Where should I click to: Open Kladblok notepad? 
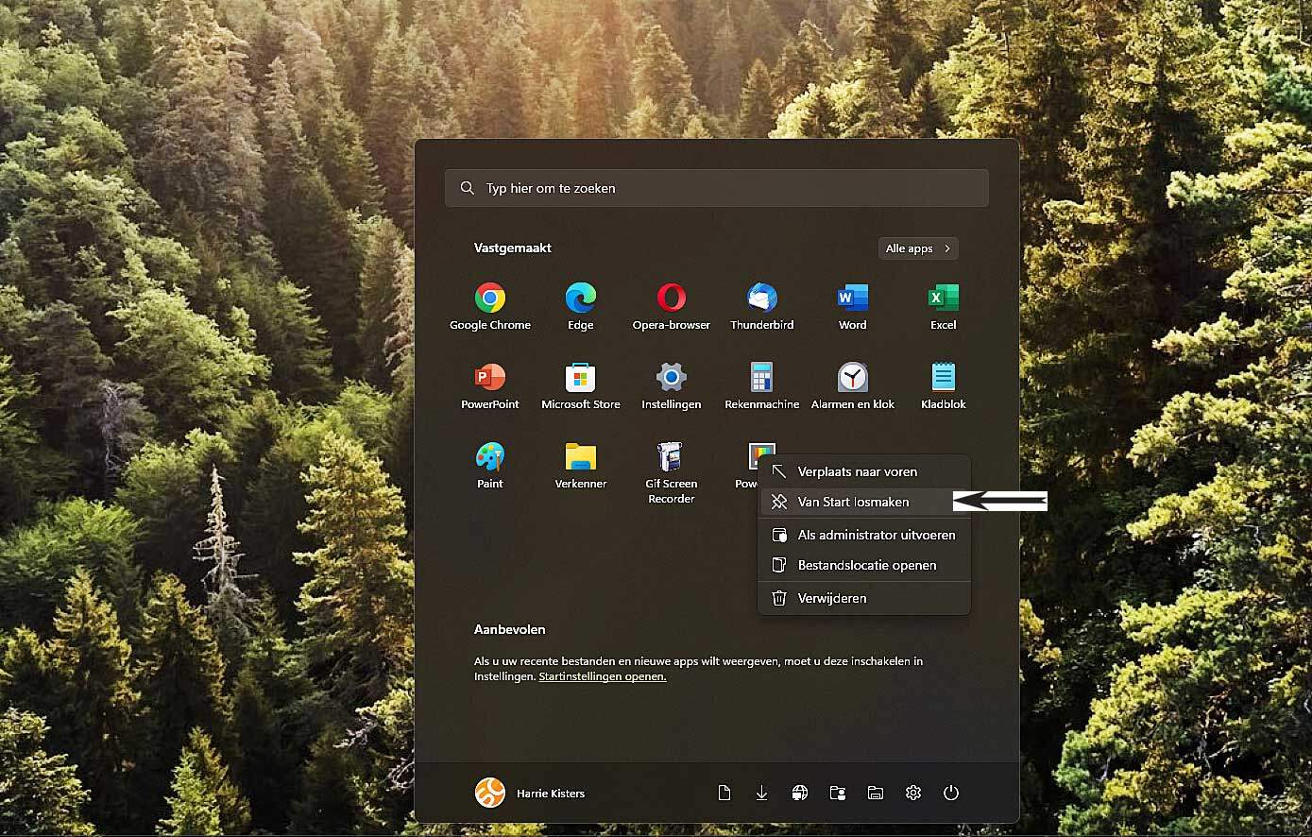943,386
